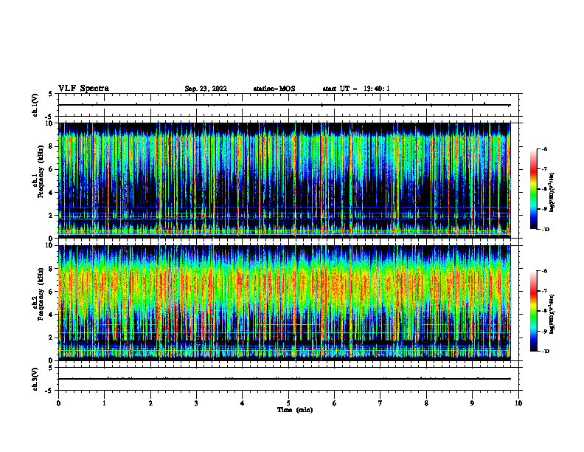The height and width of the screenshot is (452, 584).
Task: Click the ch.2 frequency tick label "4"
Action: [51, 315]
